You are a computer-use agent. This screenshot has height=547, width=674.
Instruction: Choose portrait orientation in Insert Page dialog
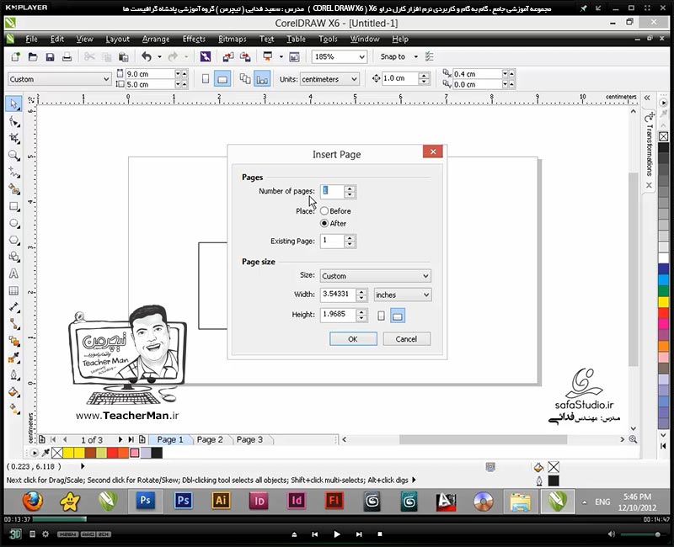click(x=381, y=316)
